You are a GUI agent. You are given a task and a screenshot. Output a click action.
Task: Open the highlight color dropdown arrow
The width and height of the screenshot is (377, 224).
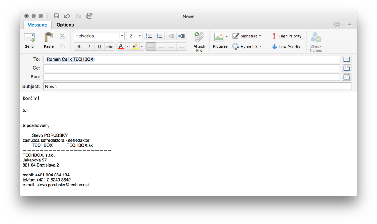point(142,47)
